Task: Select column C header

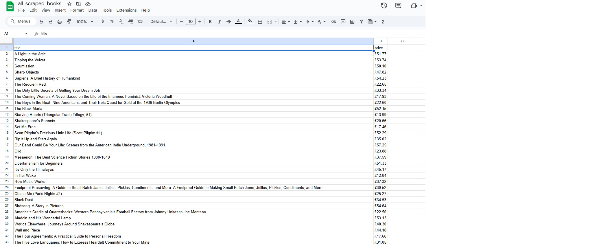Action: pyautogui.click(x=402, y=41)
